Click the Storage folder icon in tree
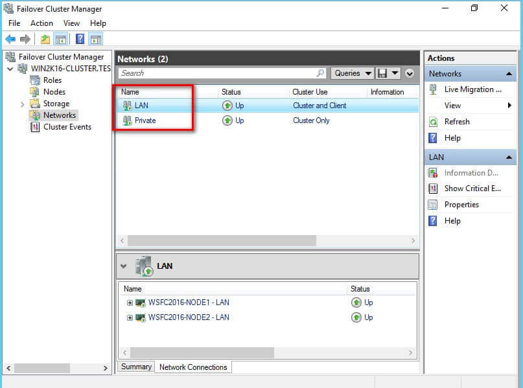The height and width of the screenshot is (388, 523). (35, 104)
